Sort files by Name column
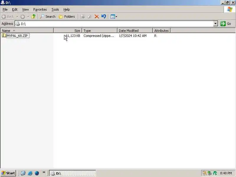 click(x=27, y=31)
